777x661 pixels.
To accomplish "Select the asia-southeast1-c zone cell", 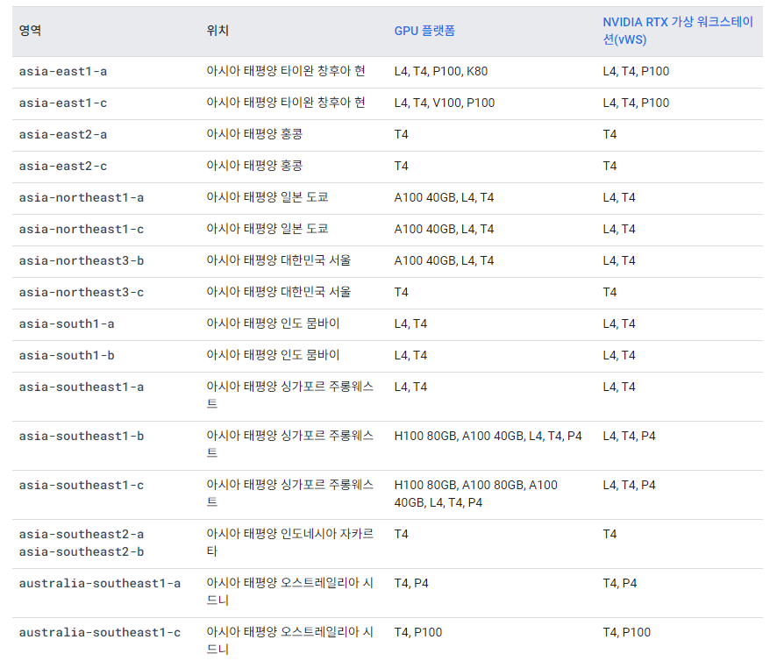I will [82, 486].
